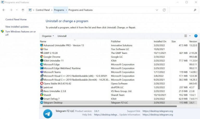The height and width of the screenshot is (119, 200).
Task: Click the Google Chrome icon
Action: [42, 57]
